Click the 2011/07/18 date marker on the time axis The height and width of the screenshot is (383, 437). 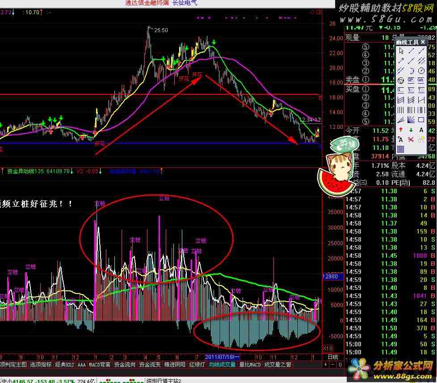[222, 357]
